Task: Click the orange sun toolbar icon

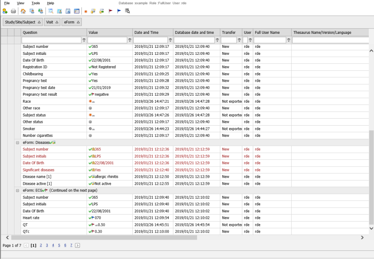Action: click(x=86, y=11)
